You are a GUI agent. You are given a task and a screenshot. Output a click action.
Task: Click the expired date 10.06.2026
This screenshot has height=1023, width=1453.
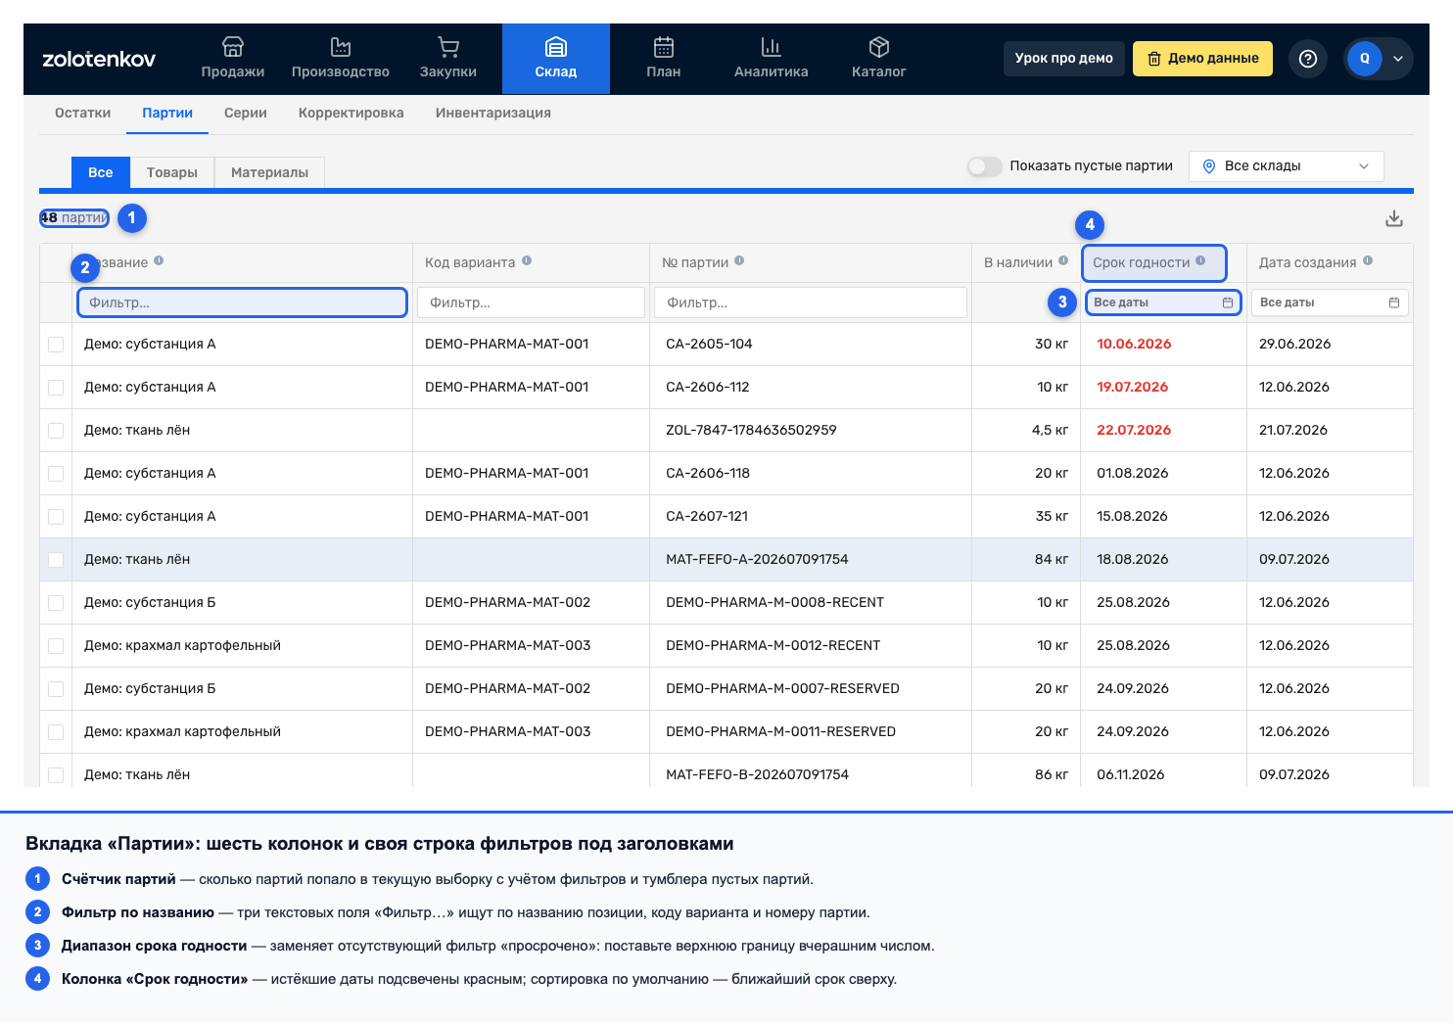(1134, 345)
